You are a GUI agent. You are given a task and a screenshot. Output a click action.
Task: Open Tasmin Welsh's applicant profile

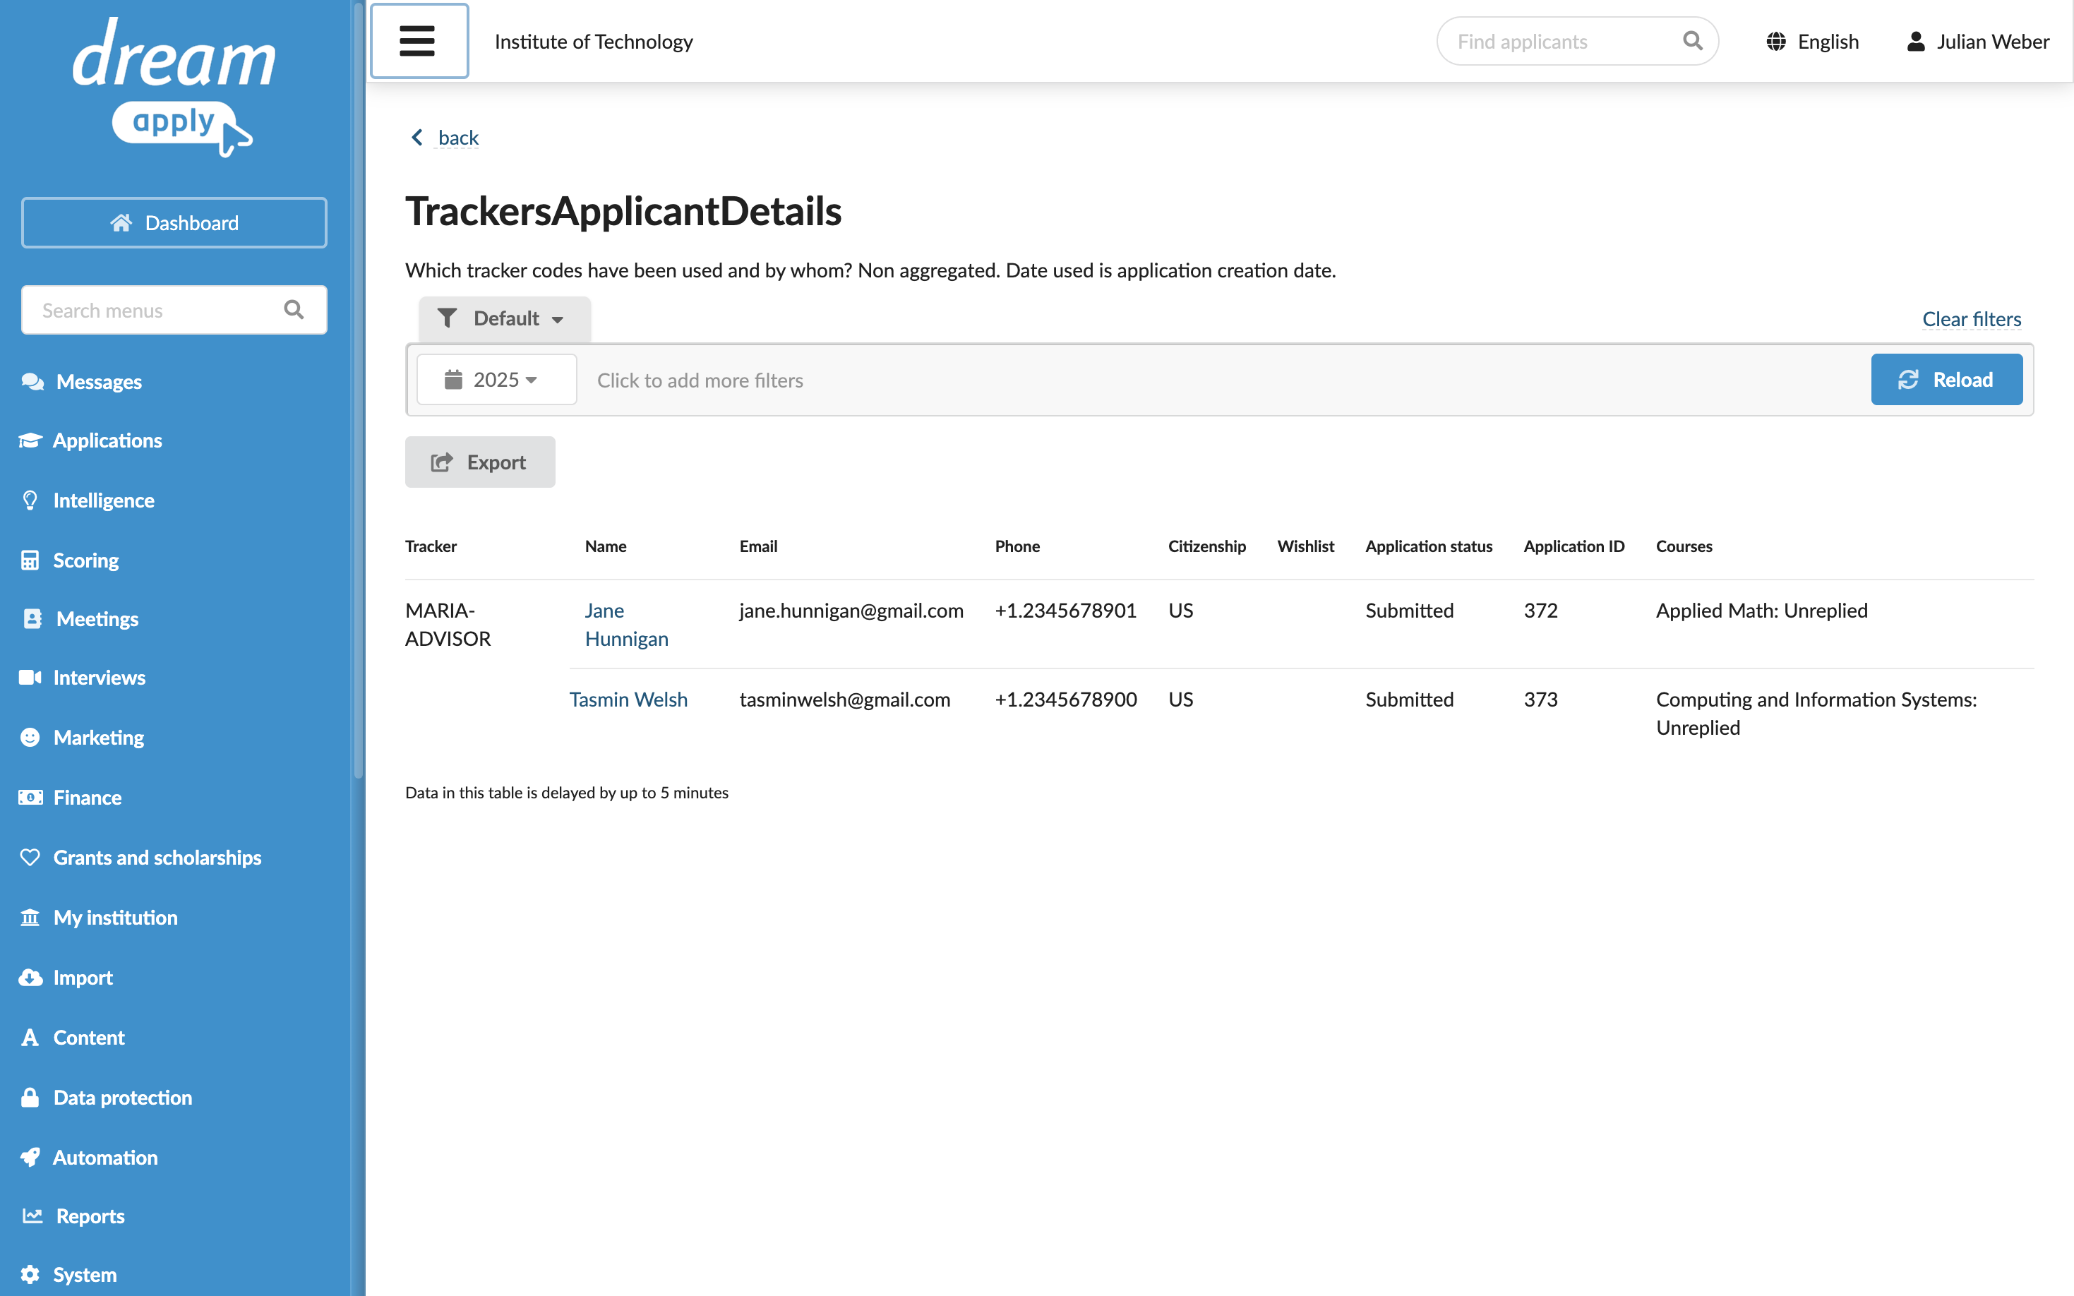tap(628, 700)
